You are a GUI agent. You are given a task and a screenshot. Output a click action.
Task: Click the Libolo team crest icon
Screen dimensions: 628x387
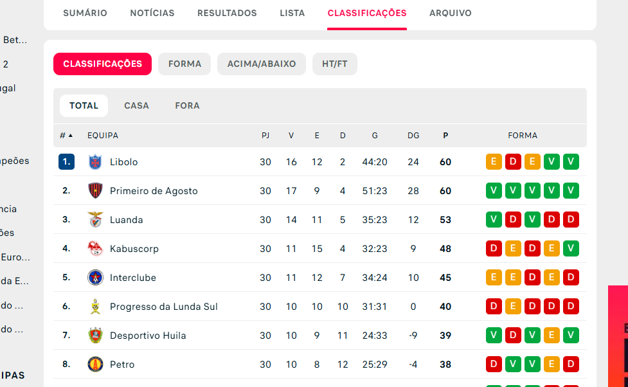coord(95,162)
